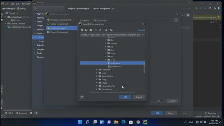Delete selected item in file chooser toolbar
224x126 pixels.
click(100, 30)
